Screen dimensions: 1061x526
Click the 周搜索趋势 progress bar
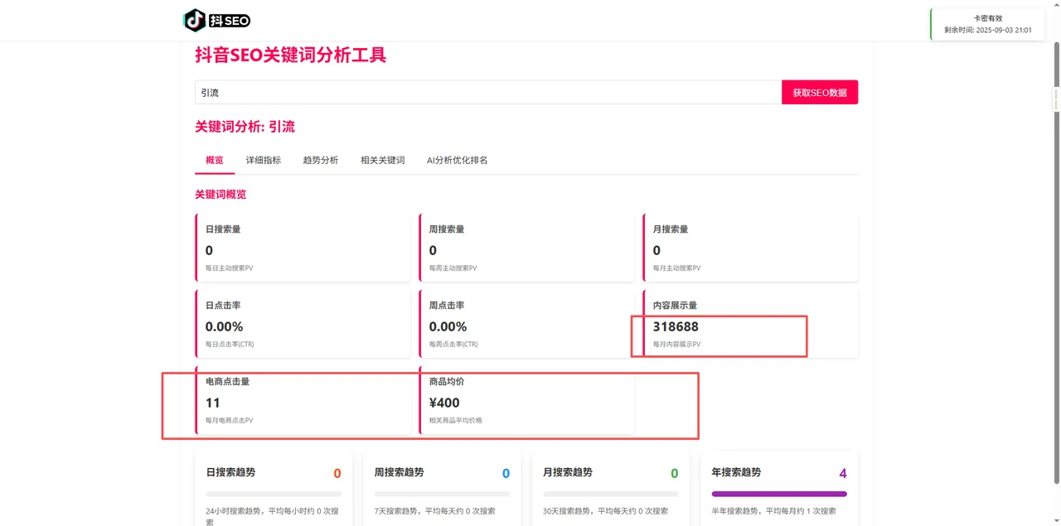click(442, 494)
